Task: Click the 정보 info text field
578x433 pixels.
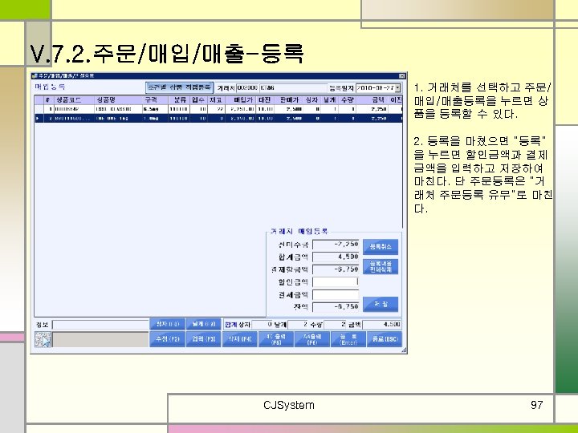Action: click(x=100, y=325)
